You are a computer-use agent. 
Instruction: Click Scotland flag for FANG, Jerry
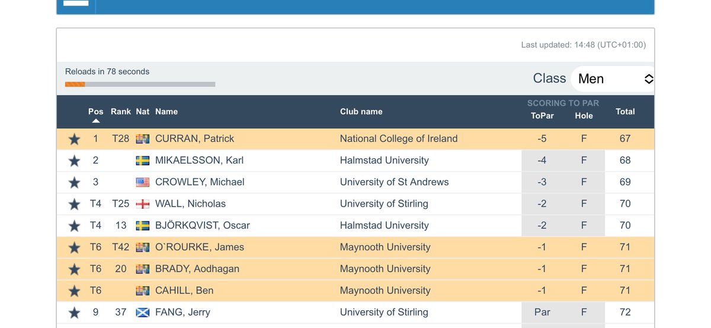(x=142, y=313)
